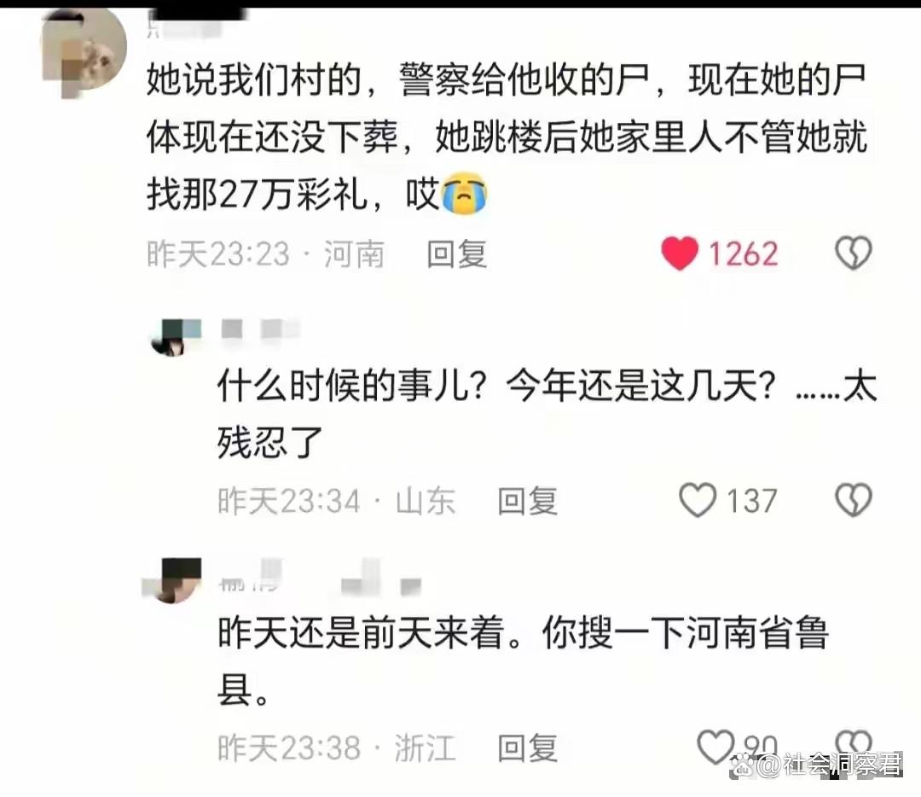Tap the crying emoji in top comment

click(464, 194)
